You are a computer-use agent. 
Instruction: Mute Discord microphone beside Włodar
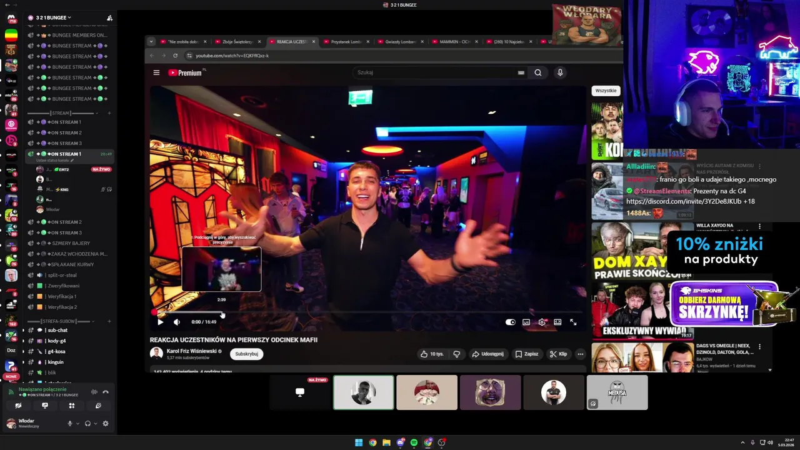coord(69,423)
